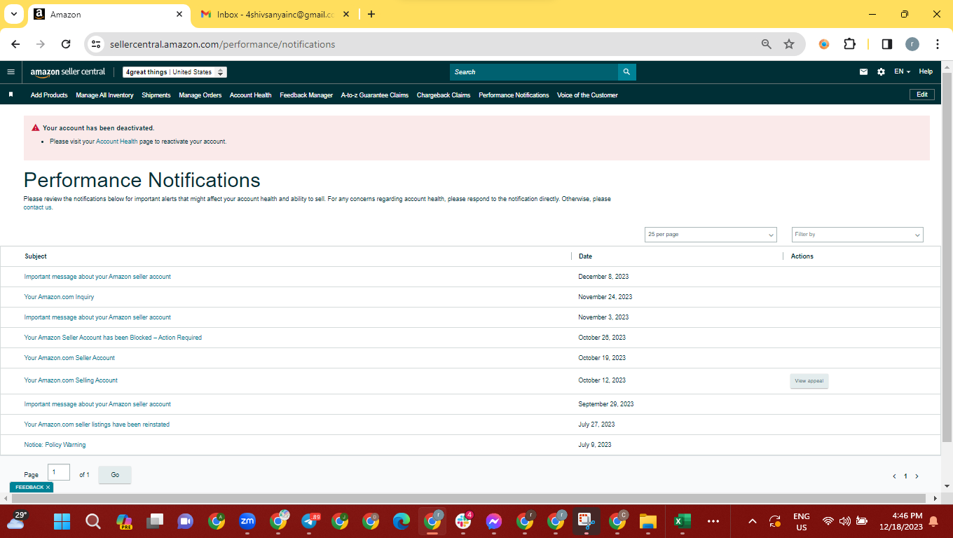
Task: Open the Chrome extensions puzzle icon
Action: tap(849, 44)
